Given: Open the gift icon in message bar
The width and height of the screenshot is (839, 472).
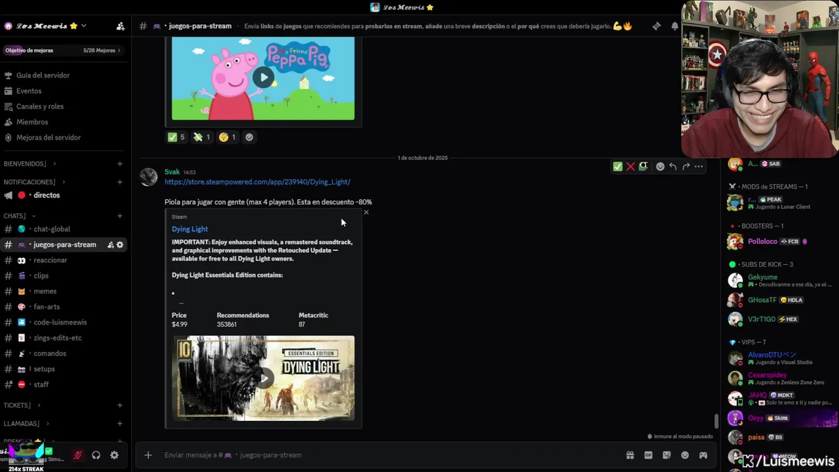Looking at the screenshot, I should 630,455.
